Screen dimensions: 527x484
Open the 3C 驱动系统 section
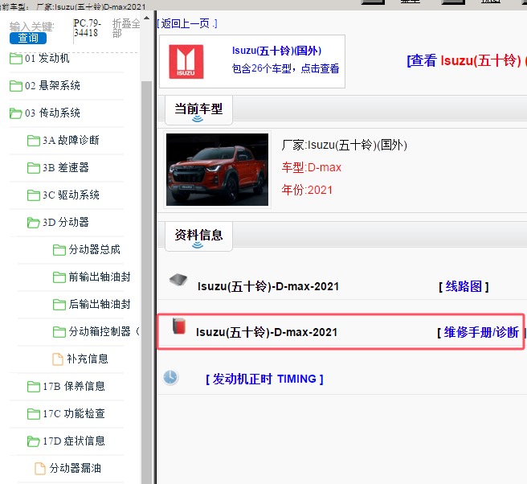(x=71, y=195)
